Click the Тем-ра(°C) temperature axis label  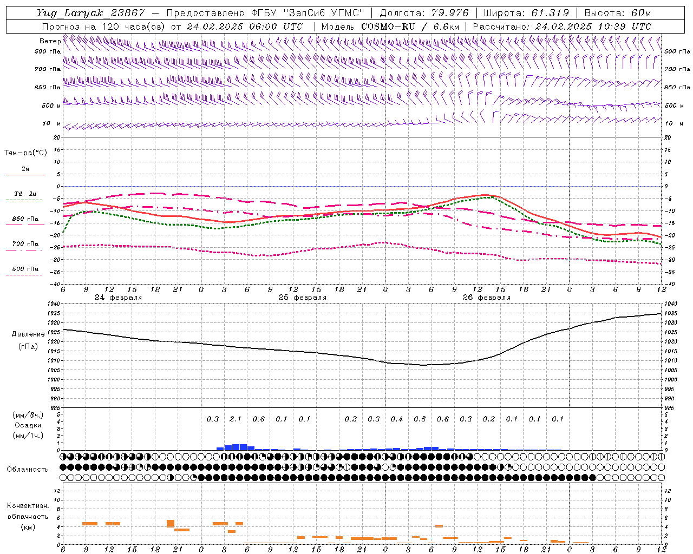(25, 153)
